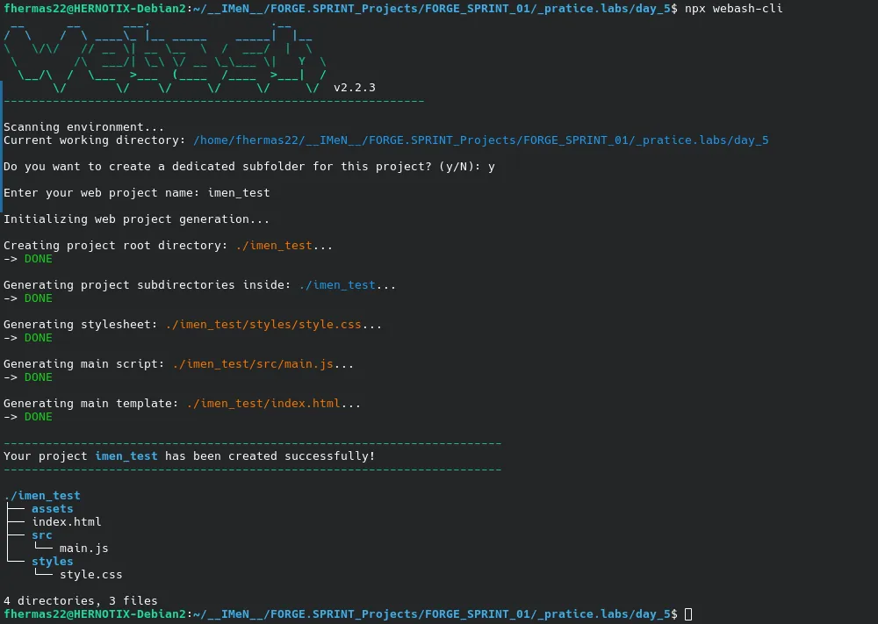This screenshot has width=878, height=624.
Task: Click the project name 'imen_test' entry
Action: pyautogui.click(x=239, y=193)
